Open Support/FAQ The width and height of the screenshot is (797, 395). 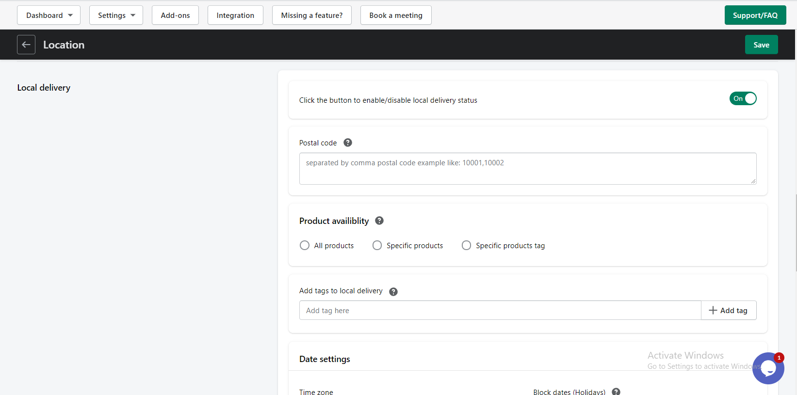point(755,15)
